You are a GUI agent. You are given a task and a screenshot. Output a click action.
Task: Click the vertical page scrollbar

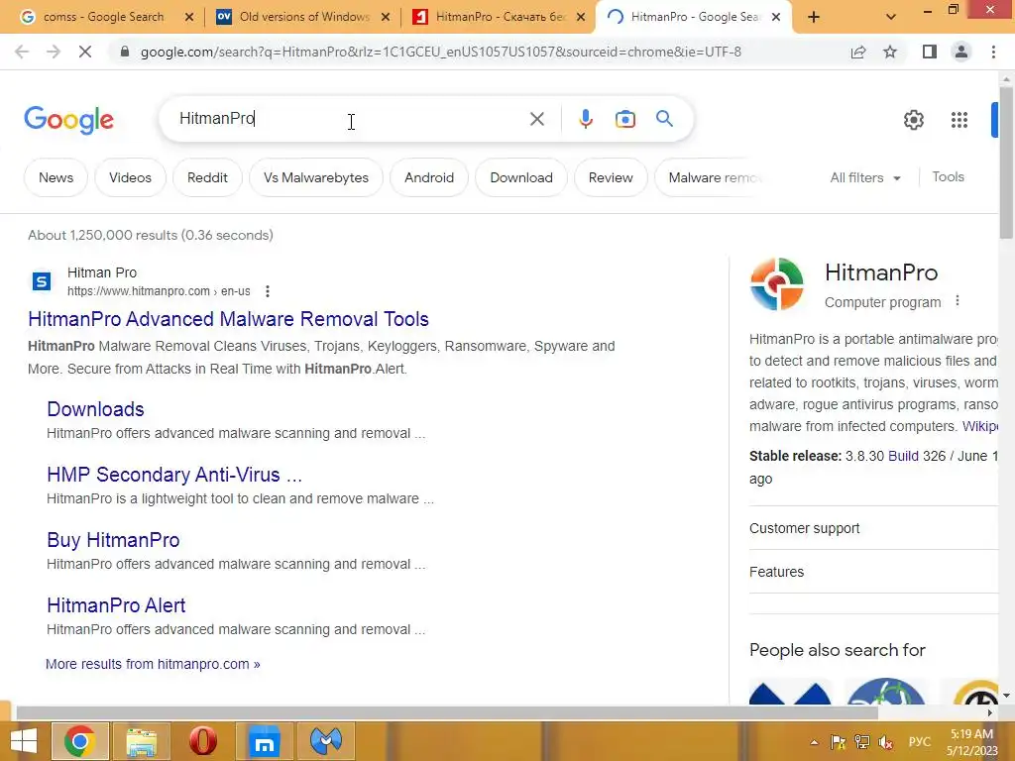[x=1006, y=162]
